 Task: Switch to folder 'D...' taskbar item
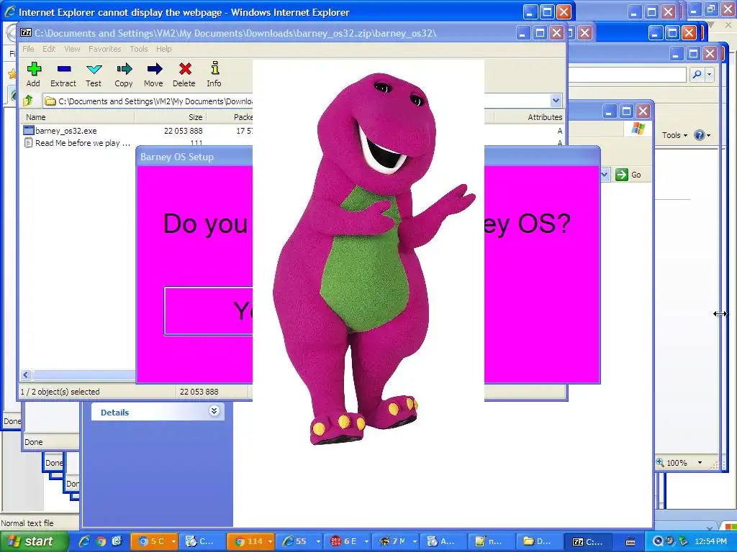(x=540, y=541)
